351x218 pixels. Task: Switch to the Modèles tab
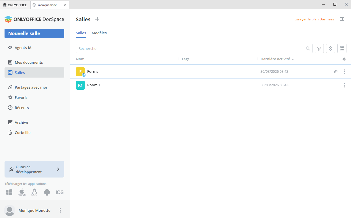coord(99,33)
